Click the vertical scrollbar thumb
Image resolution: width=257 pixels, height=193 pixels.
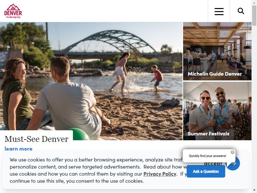(x=254, y=15)
